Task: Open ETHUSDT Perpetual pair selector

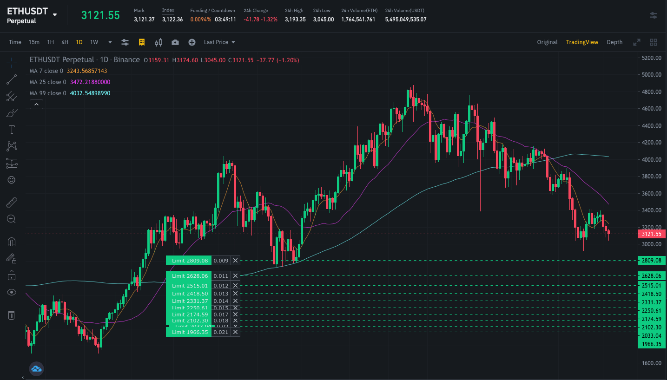Action: point(32,15)
